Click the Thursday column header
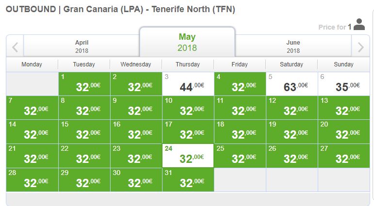Screen dimensions: 374x206 188,64
